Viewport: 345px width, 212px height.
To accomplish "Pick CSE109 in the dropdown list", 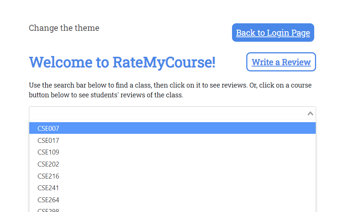I will click(48, 152).
